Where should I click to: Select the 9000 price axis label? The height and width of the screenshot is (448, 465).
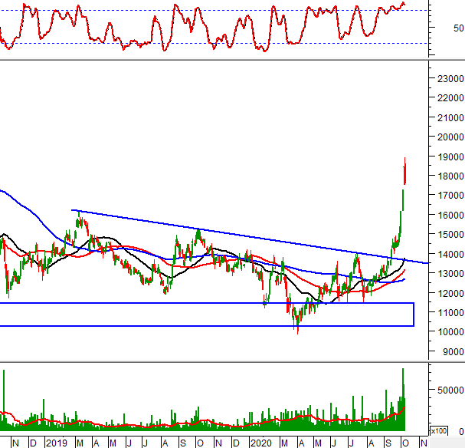(454, 352)
